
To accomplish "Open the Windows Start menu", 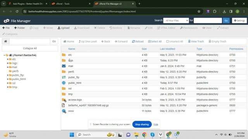I will pyautogui.click(x=72, y=135).
